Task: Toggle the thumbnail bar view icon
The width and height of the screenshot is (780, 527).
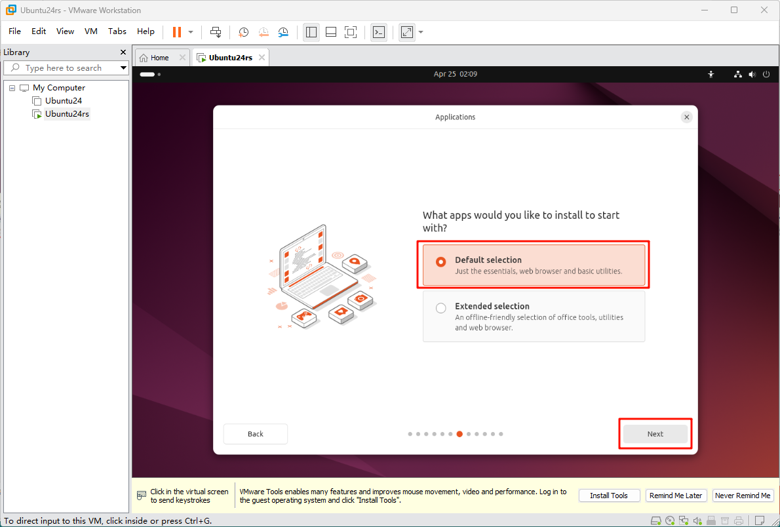Action: [x=331, y=32]
